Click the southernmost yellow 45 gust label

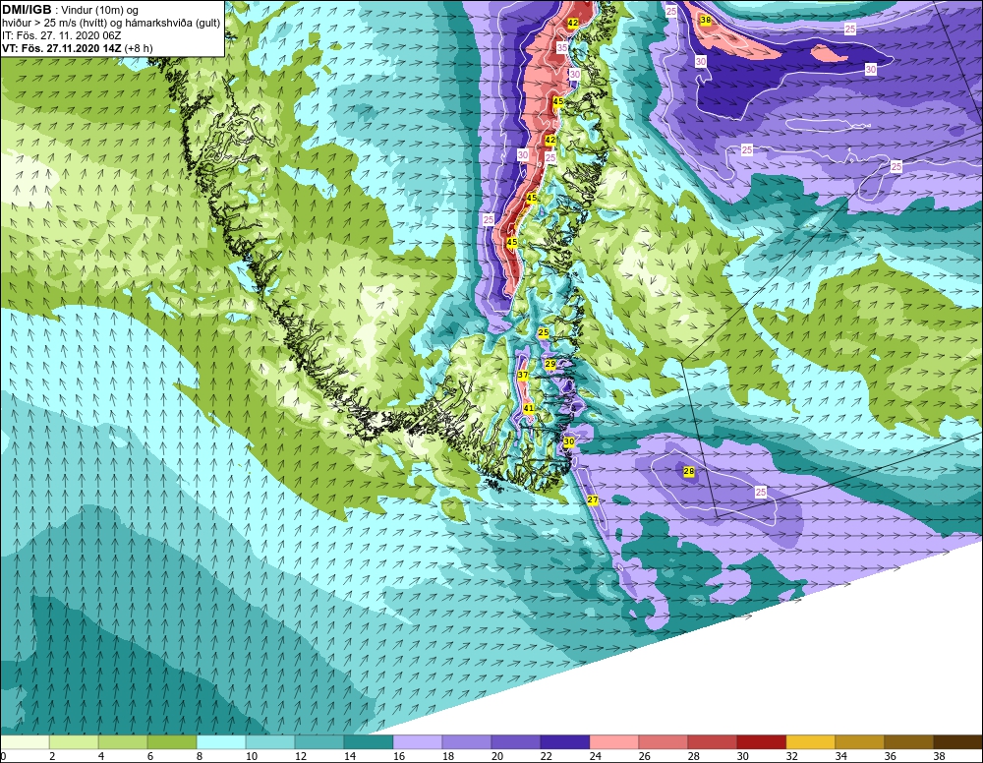click(x=511, y=242)
